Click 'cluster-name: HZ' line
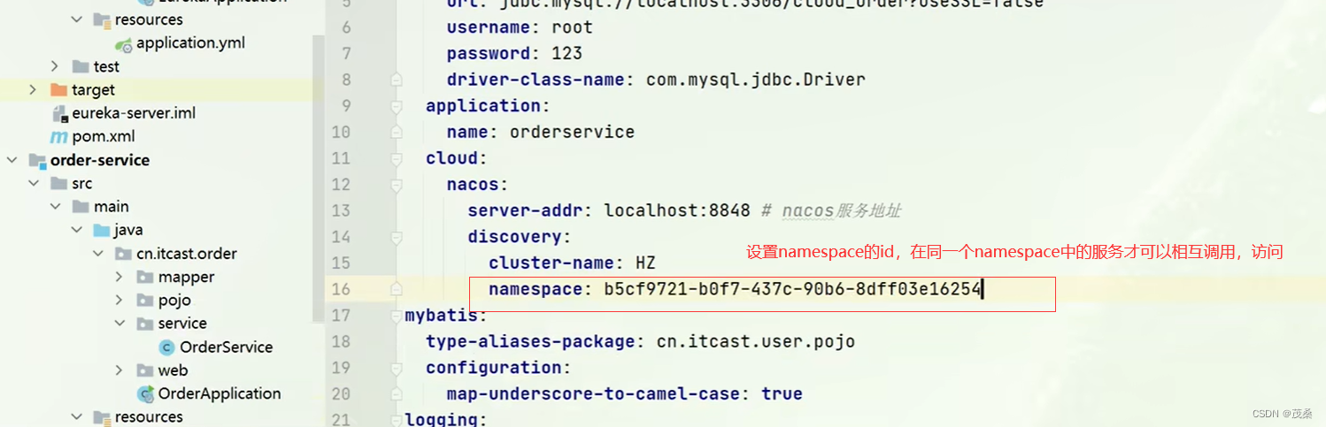Viewport: 1326px width, 427px height. (572, 263)
